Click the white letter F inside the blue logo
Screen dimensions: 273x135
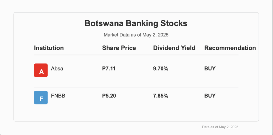pos(41,99)
